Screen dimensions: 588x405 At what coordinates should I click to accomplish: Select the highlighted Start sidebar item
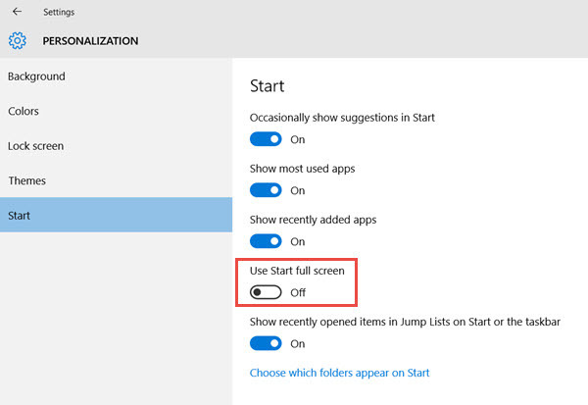[x=116, y=215]
